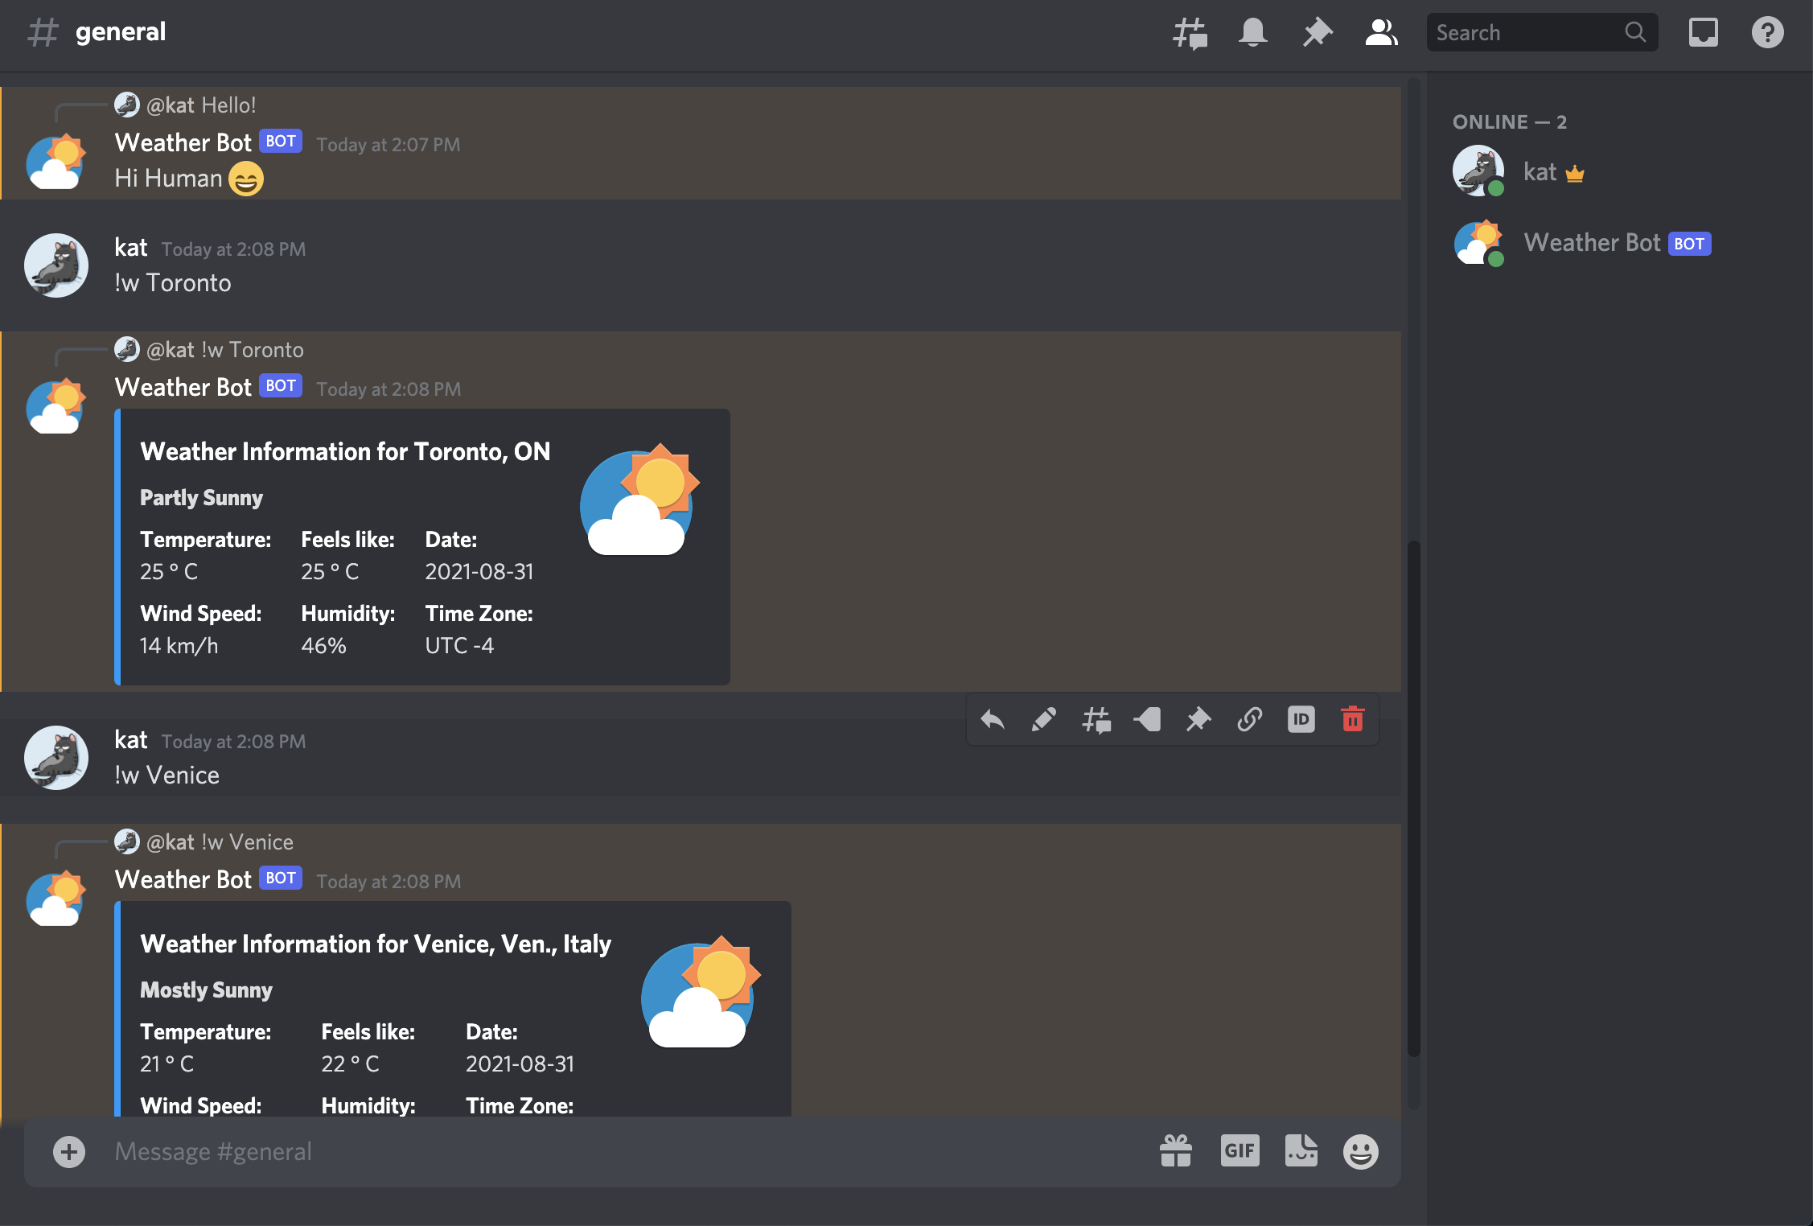Hide the member list
1813x1226 pixels.
(x=1381, y=32)
